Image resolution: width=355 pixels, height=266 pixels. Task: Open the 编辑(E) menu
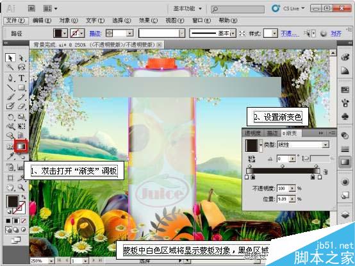tap(42, 21)
